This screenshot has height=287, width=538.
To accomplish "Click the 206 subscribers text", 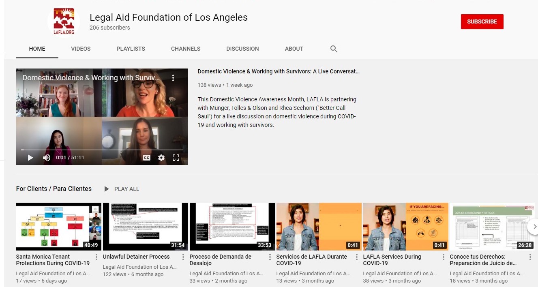I will [110, 28].
